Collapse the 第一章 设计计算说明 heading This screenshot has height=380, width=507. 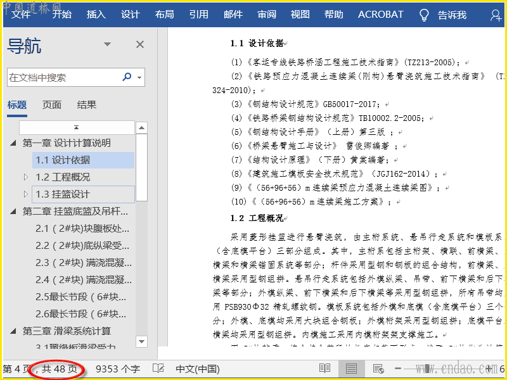click(x=13, y=143)
